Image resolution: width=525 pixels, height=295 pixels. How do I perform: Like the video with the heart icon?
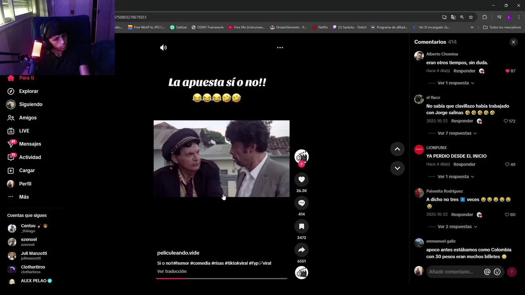301,179
